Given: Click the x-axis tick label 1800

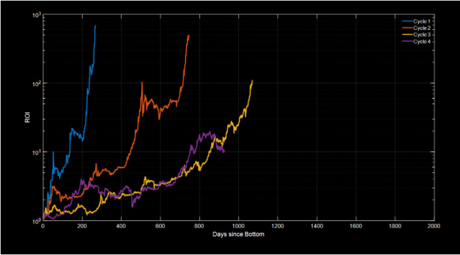Looking at the screenshot, I should point(395,226).
